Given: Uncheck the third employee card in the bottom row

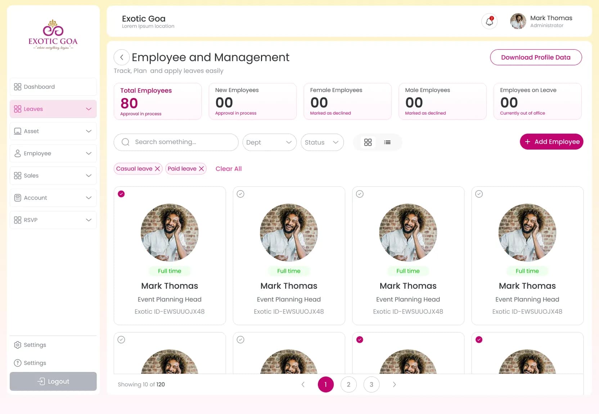Looking at the screenshot, I should click(360, 339).
